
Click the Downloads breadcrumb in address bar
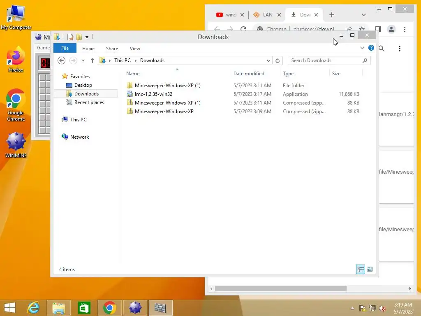coord(152,60)
